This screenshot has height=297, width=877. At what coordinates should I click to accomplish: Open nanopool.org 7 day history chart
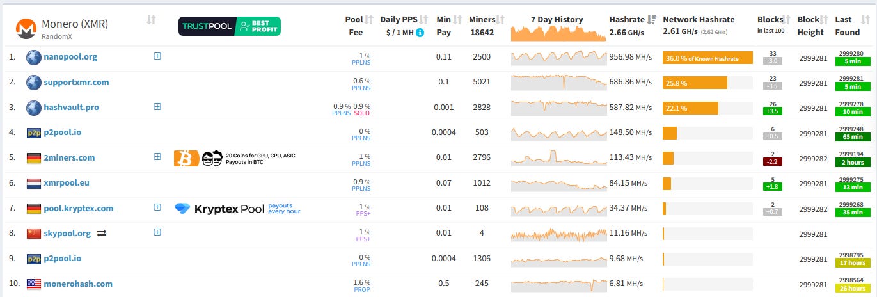(x=558, y=58)
